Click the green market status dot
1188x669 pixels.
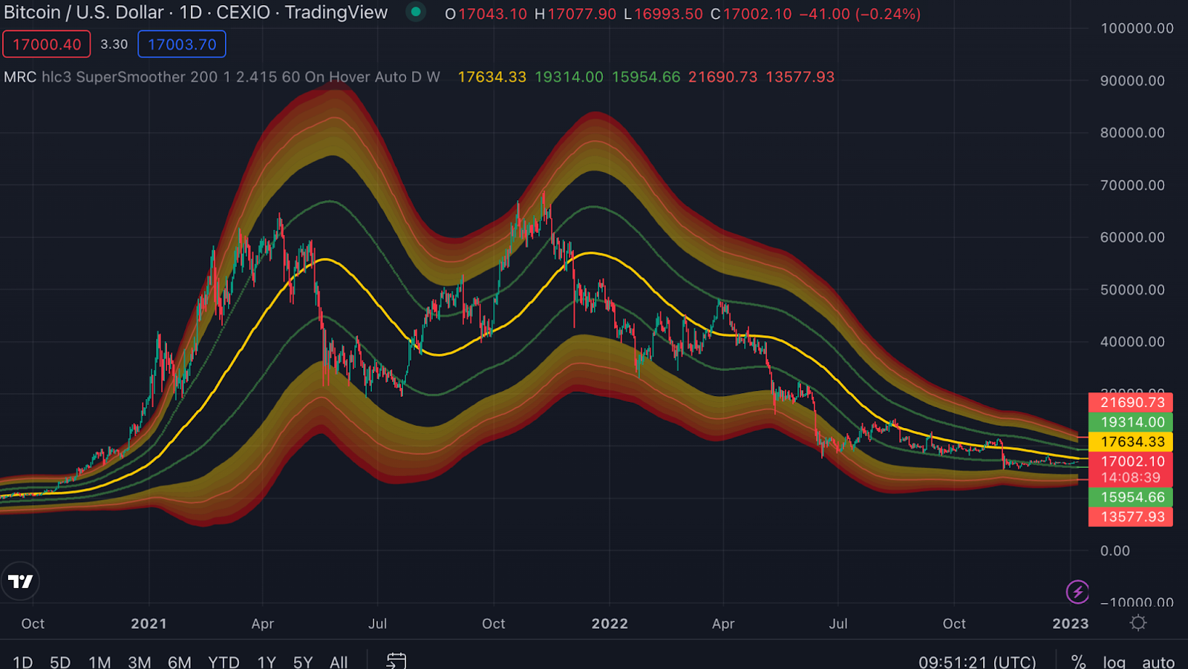point(416,12)
